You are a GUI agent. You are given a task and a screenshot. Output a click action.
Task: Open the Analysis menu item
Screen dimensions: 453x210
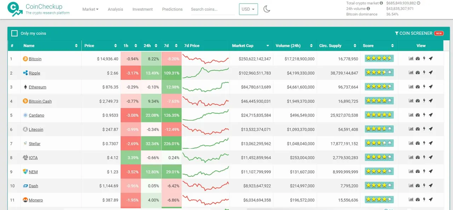[x=115, y=9]
